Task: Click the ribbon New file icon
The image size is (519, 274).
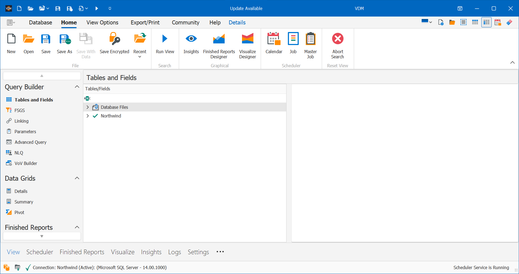Action: [x=11, y=39]
